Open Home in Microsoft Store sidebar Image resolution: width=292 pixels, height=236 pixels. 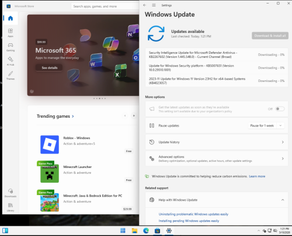point(11,18)
